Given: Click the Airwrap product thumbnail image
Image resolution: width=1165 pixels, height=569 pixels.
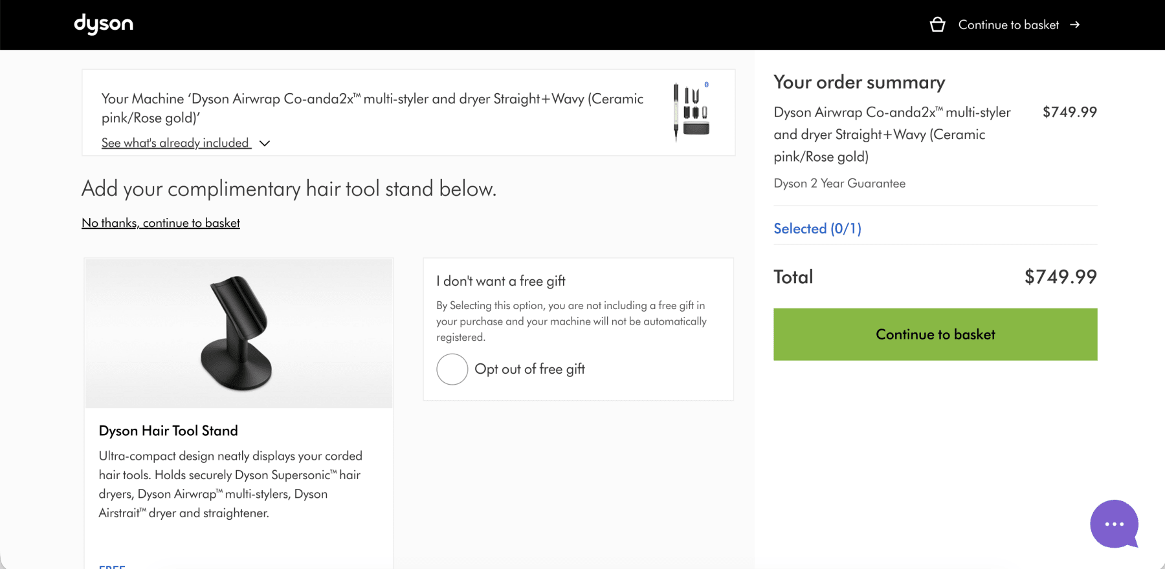Looking at the screenshot, I should (x=691, y=111).
